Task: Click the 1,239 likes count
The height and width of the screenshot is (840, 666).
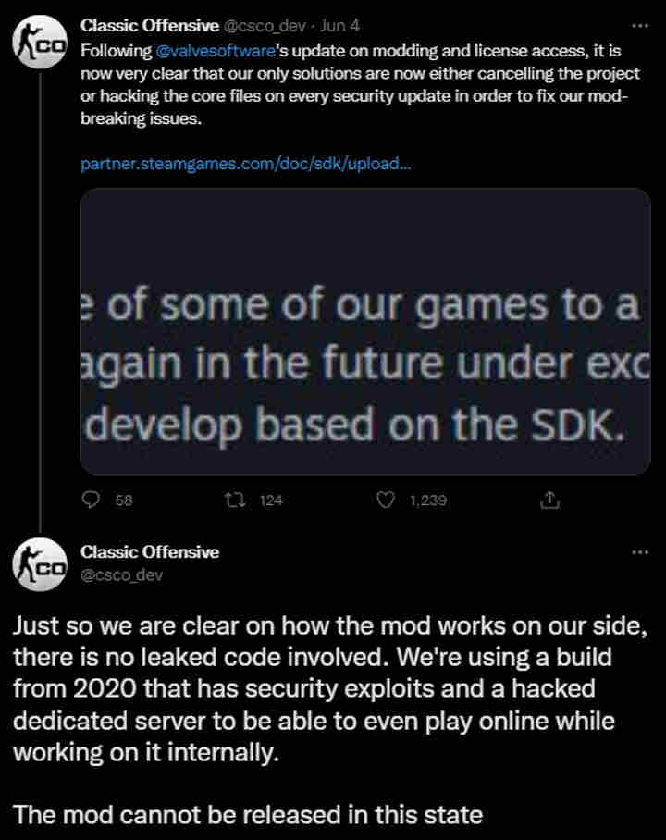Action: click(426, 500)
